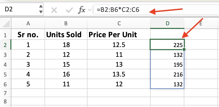This screenshot has height=107, width=219.
Task: Click cell D2 containing 225
Action: 167,45
